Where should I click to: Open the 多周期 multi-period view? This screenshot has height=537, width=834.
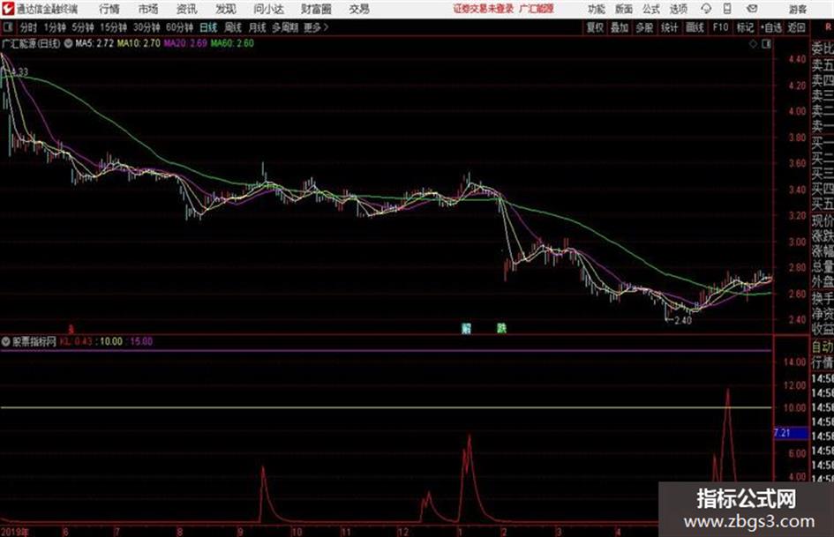(x=286, y=27)
